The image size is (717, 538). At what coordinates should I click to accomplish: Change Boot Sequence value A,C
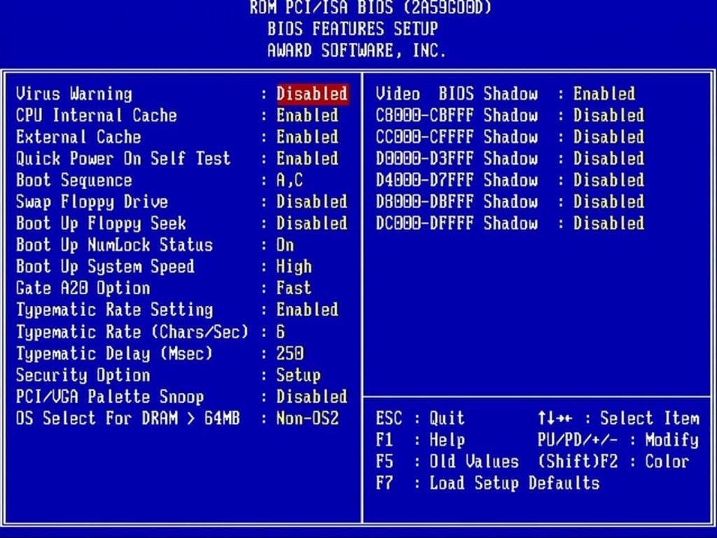[290, 180]
